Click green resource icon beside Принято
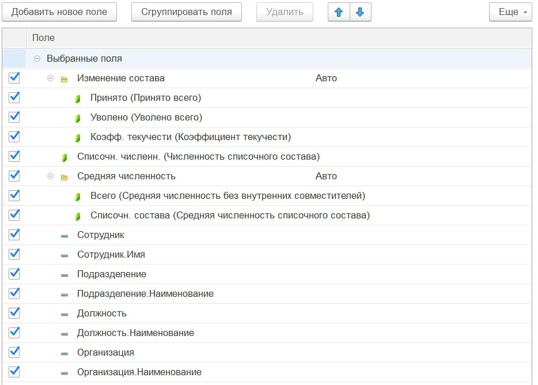 78,99
